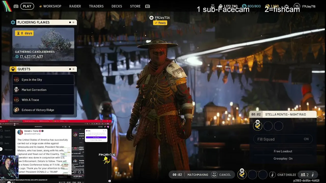326x183 pixels.
Task: Switch to the WORKSHOP tab
Action: [52, 6]
